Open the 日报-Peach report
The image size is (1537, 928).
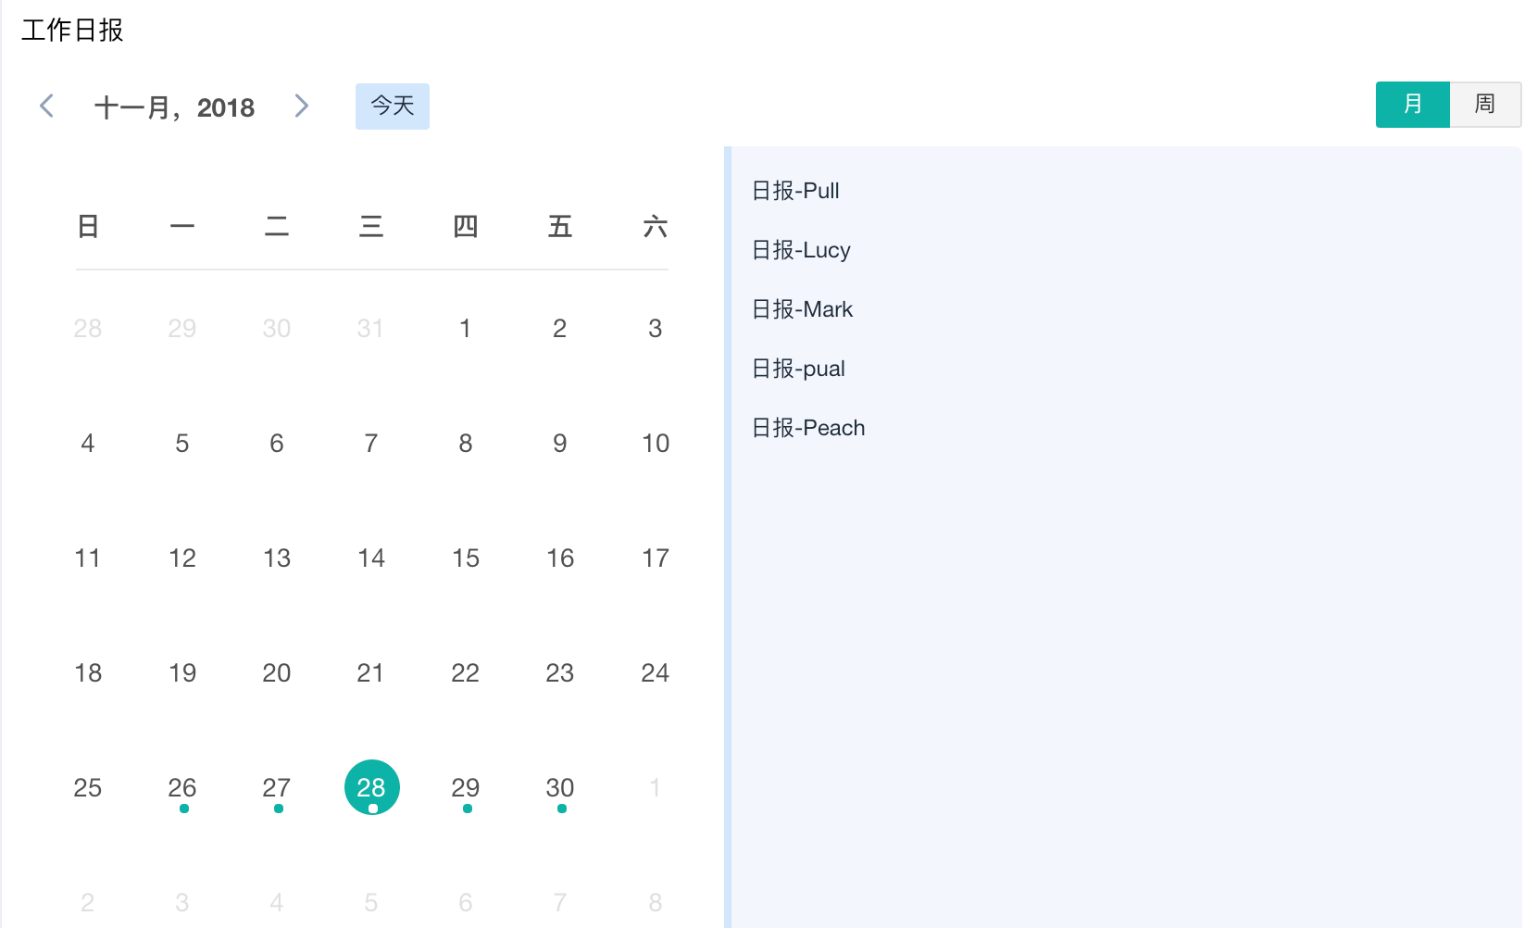(x=808, y=428)
